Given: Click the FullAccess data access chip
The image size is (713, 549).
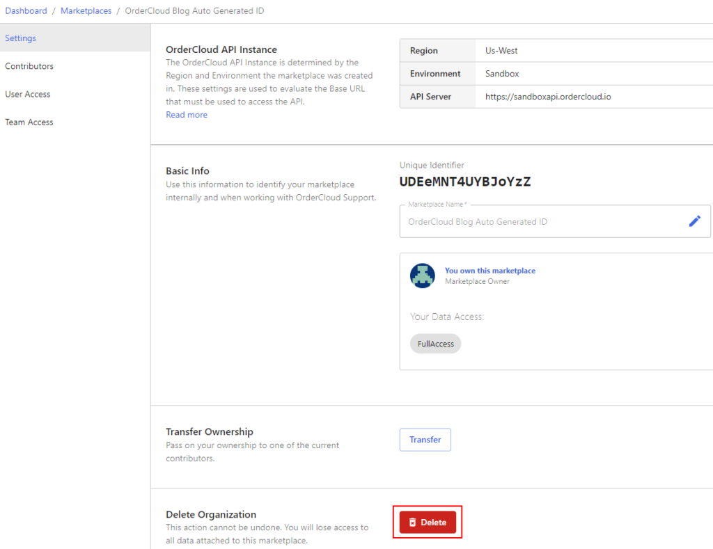Looking at the screenshot, I should [436, 344].
